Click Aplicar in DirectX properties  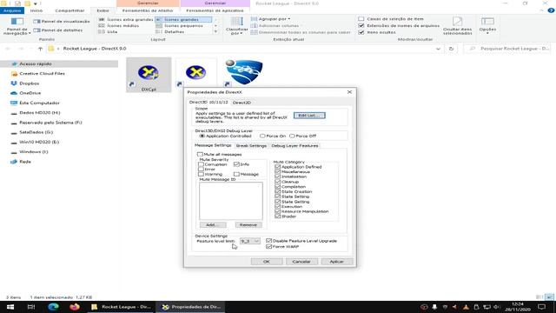point(336,262)
